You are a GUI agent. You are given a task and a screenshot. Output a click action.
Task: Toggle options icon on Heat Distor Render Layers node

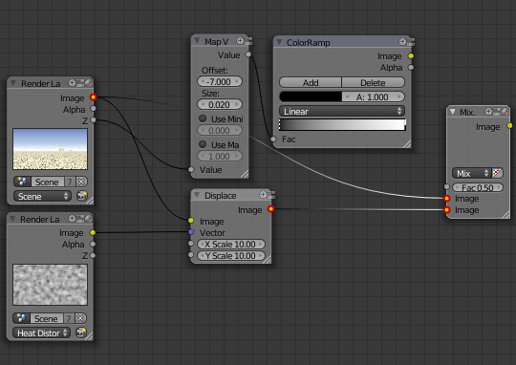coord(80,219)
